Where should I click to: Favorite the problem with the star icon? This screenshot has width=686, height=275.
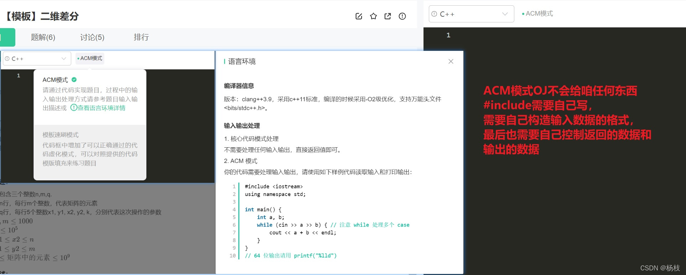click(x=373, y=16)
